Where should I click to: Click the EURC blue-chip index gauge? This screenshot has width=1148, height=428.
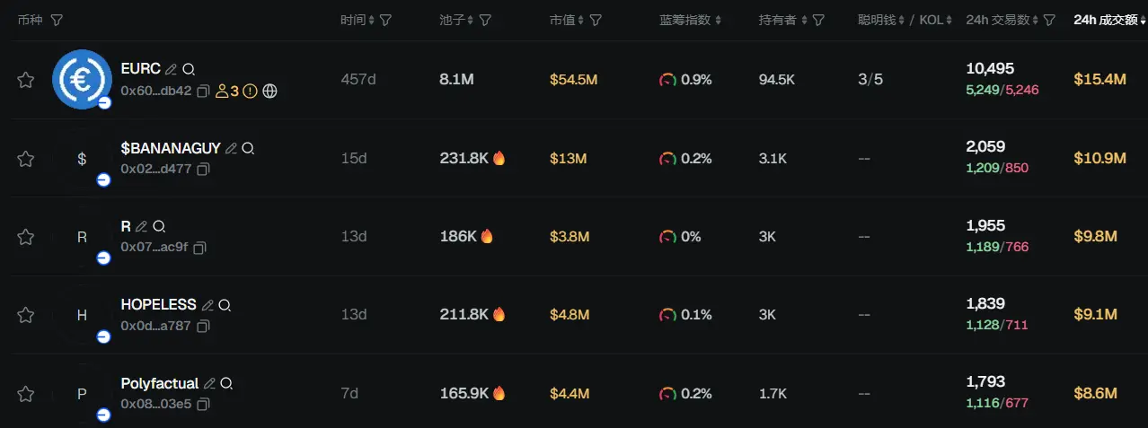667,80
